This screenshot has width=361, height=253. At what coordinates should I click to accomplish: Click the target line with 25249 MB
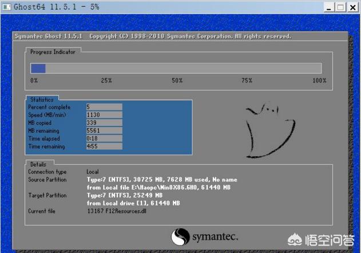pyautogui.click(x=125, y=195)
